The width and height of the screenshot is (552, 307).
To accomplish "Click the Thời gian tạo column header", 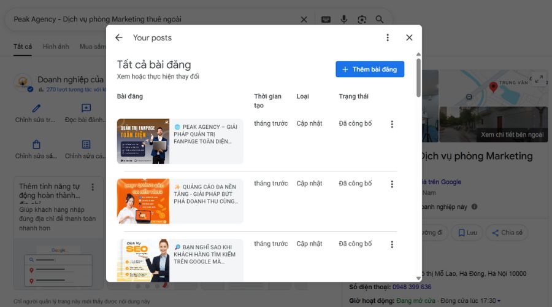I will tap(267, 101).
